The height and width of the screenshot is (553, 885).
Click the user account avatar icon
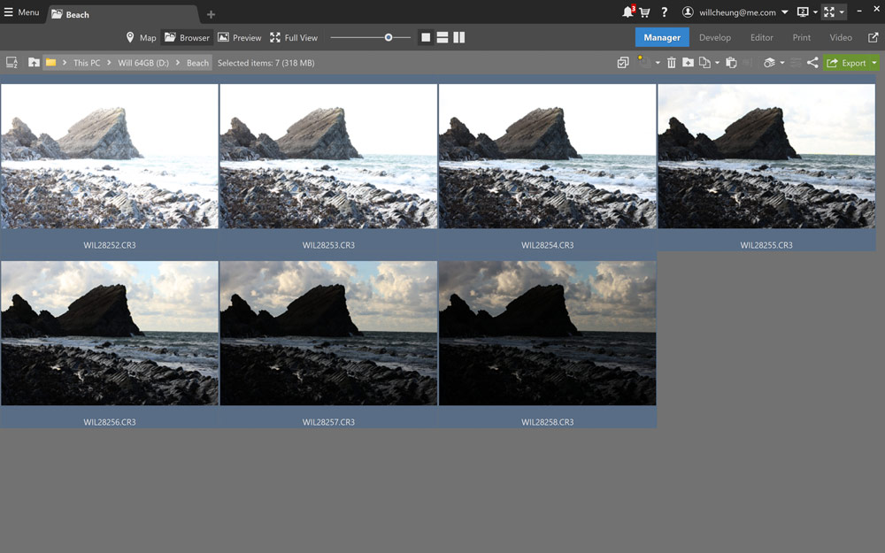tap(688, 12)
